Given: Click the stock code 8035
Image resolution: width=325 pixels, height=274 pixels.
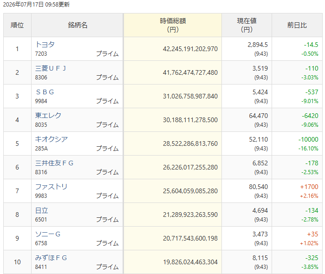Looking at the screenshot, I should point(41,124).
